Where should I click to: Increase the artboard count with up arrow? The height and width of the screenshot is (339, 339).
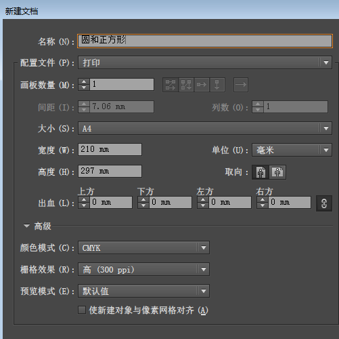click(84, 81)
